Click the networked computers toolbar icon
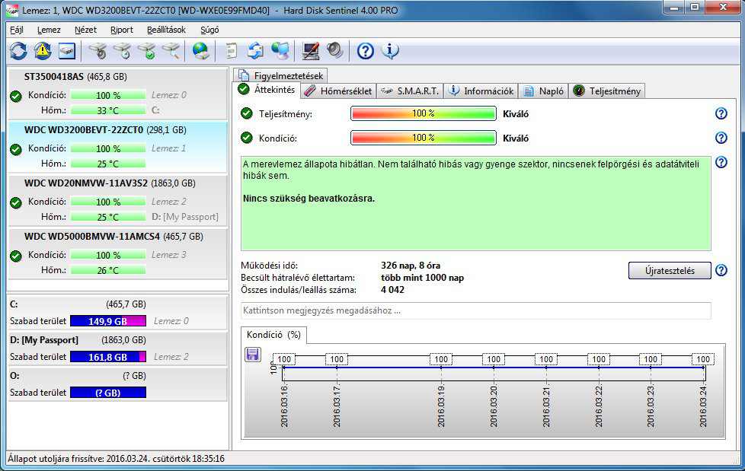 280,50
